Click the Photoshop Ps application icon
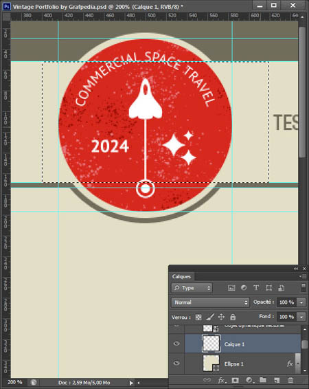Image resolution: width=309 pixels, height=389 pixels. coord(6,6)
